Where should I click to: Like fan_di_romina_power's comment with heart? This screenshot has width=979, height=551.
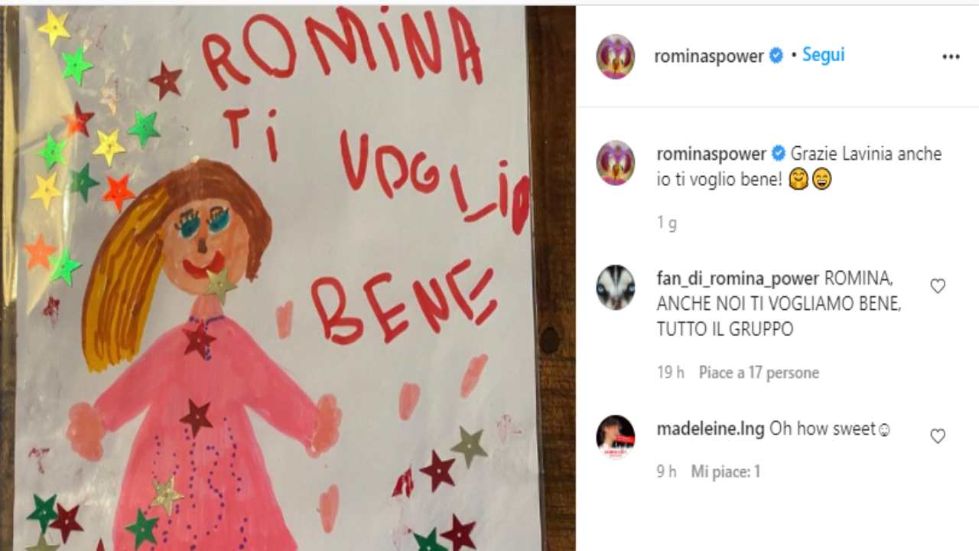pyautogui.click(x=938, y=286)
